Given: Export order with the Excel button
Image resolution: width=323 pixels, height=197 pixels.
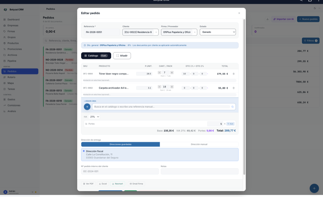Looking at the screenshot, I should point(103,184).
